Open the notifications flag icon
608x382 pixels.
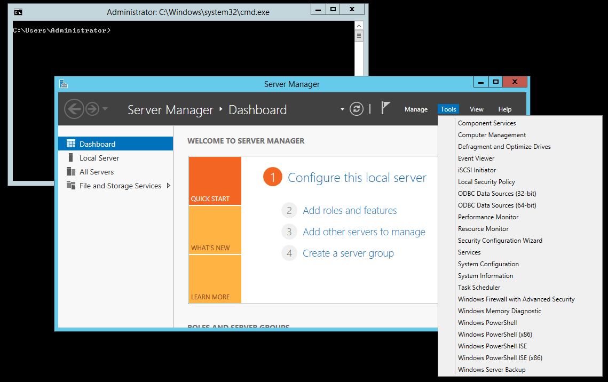pyautogui.click(x=385, y=108)
